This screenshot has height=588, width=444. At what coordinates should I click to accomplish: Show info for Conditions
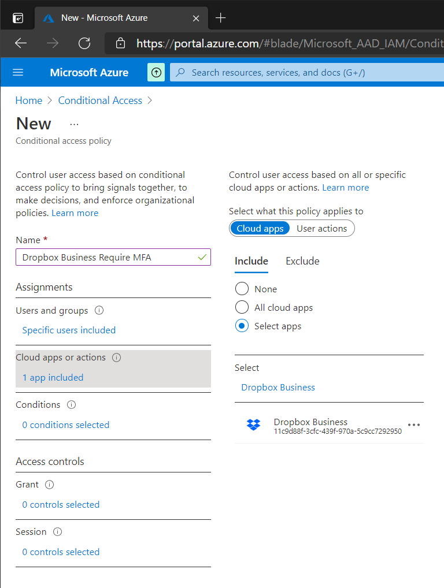(71, 405)
